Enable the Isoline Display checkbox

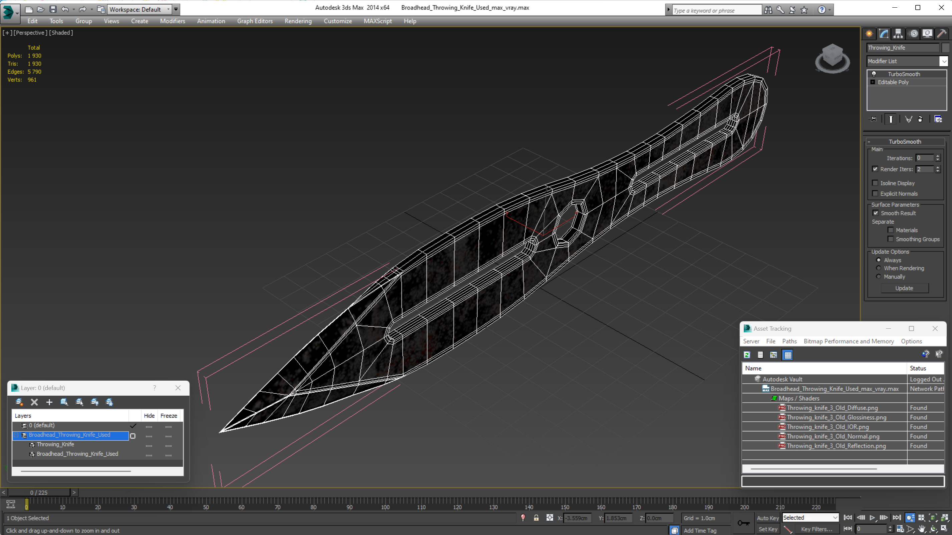click(875, 183)
